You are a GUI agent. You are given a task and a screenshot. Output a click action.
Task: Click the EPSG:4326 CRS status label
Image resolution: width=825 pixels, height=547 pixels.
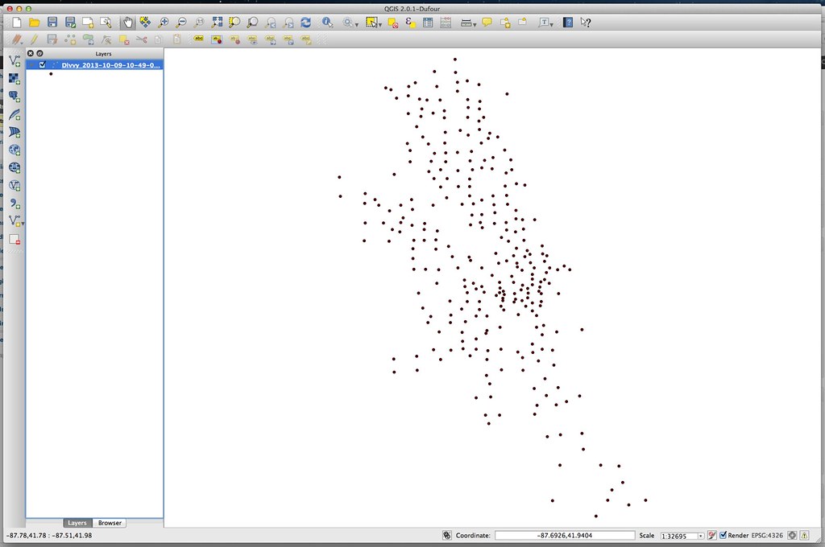coord(767,536)
